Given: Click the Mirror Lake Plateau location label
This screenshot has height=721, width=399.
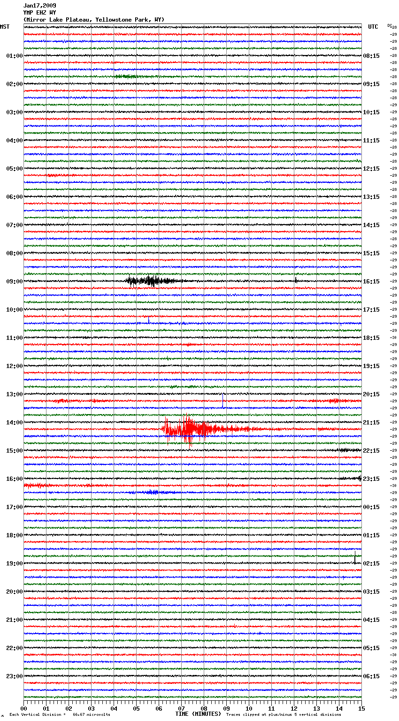Looking at the screenshot, I should click(94, 20).
